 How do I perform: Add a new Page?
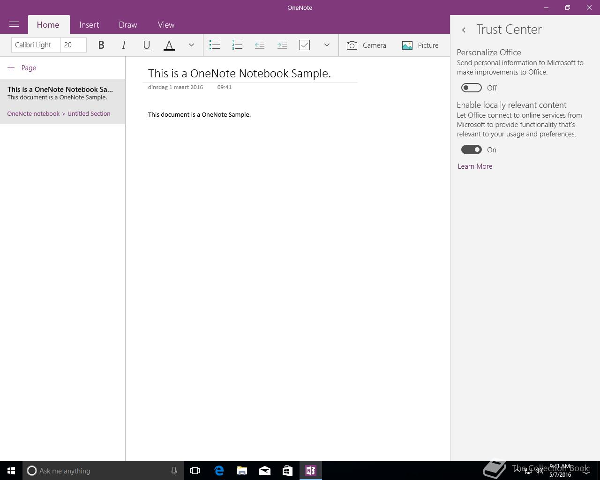[22, 68]
